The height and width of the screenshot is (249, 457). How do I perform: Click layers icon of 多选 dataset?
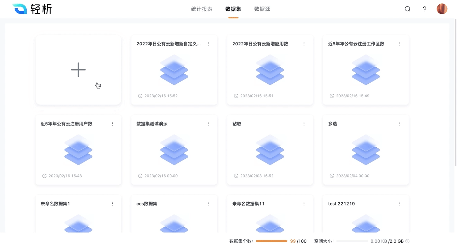[366, 150]
